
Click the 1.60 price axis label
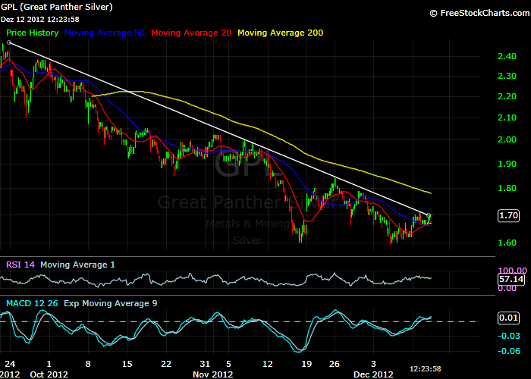[x=507, y=243]
